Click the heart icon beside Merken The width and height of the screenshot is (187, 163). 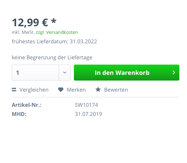pos(61,90)
